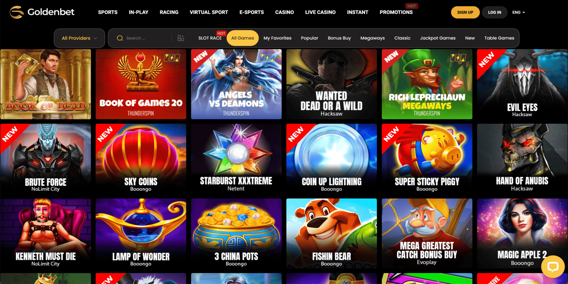Click the Log In button
Screen dimensions: 568x284
point(495,12)
